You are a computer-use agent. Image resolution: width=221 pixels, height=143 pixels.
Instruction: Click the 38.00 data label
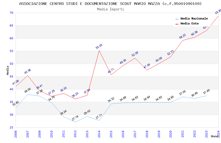(x=28, y=90)
